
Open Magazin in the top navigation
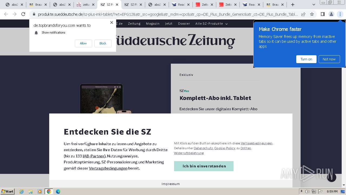[153, 24]
